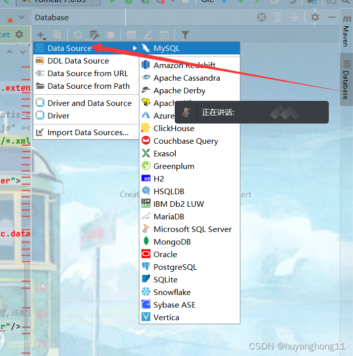Image resolution: width=353 pixels, height=356 pixels.
Task: Select Exasol data source
Action: pyautogui.click(x=190, y=154)
